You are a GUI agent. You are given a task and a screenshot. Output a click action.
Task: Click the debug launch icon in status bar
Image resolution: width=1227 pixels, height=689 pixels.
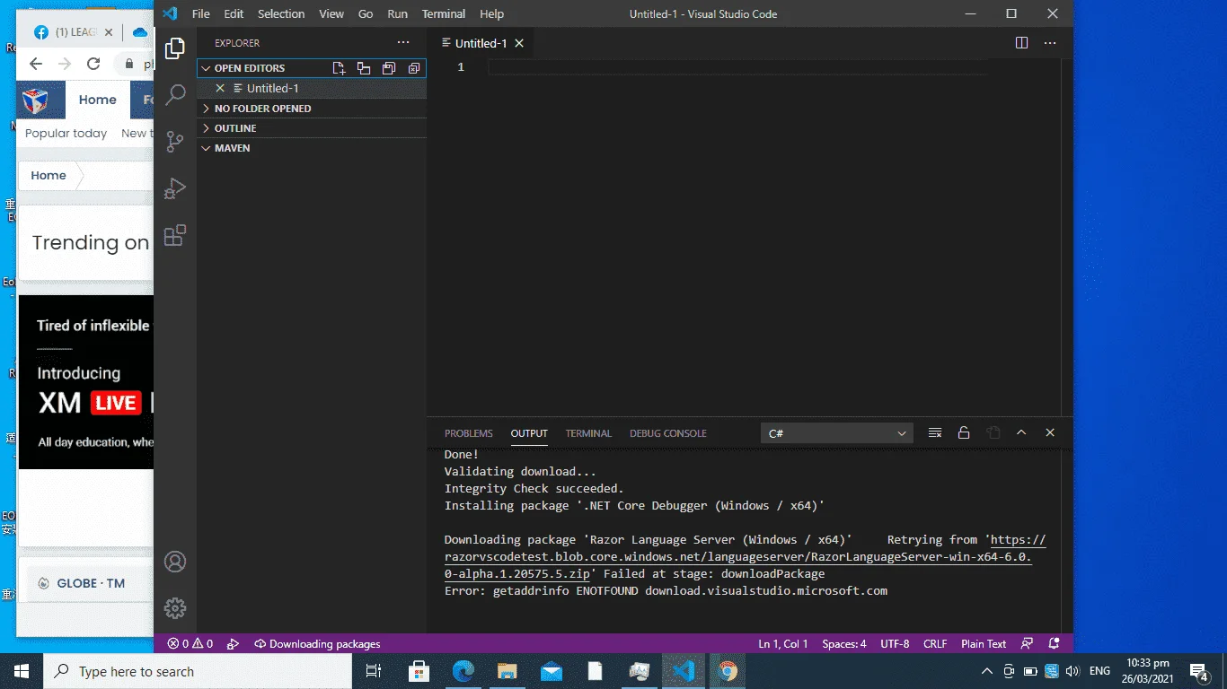[233, 643]
